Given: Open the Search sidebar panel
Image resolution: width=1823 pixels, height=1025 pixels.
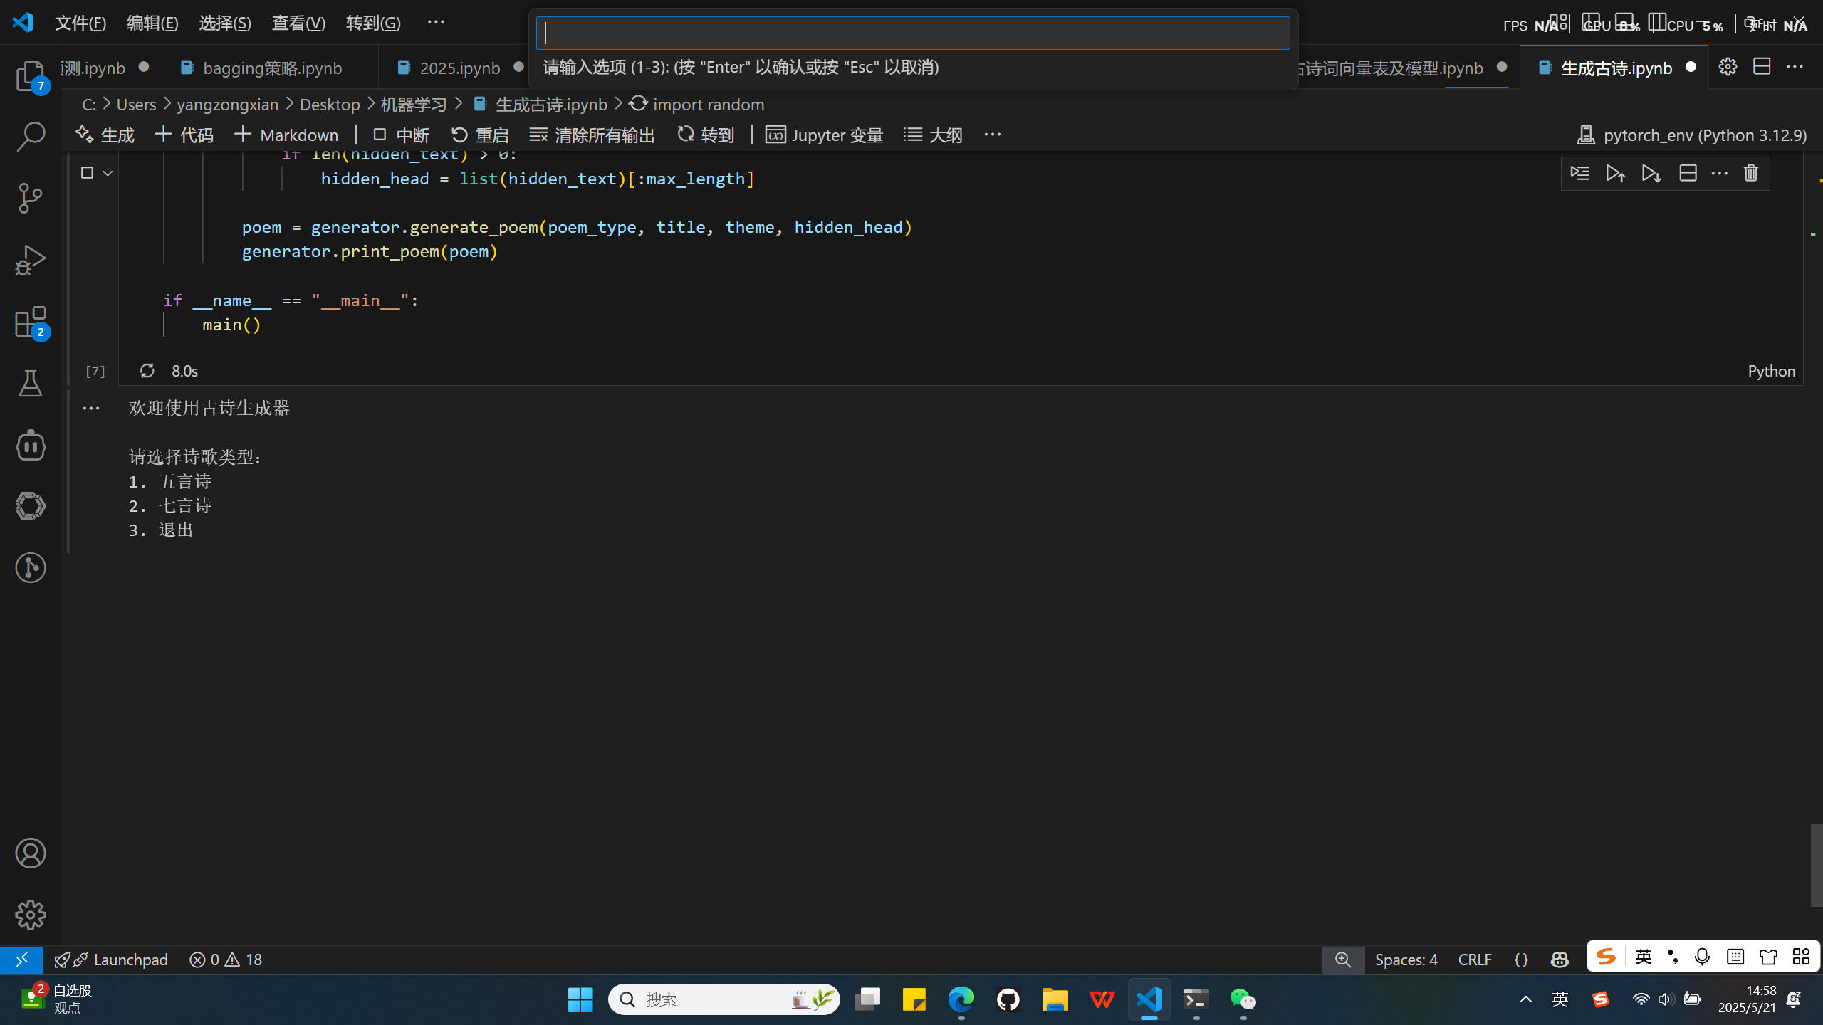Looking at the screenshot, I should [31, 137].
